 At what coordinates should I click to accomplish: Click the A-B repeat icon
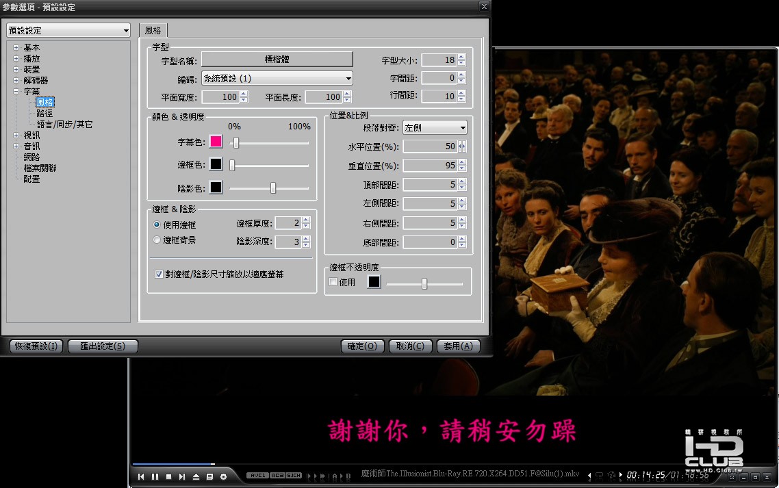tap(342, 476)
